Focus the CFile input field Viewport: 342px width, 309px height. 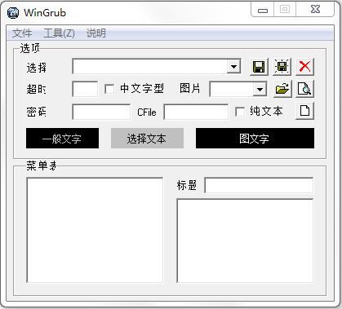pos(196,112)
